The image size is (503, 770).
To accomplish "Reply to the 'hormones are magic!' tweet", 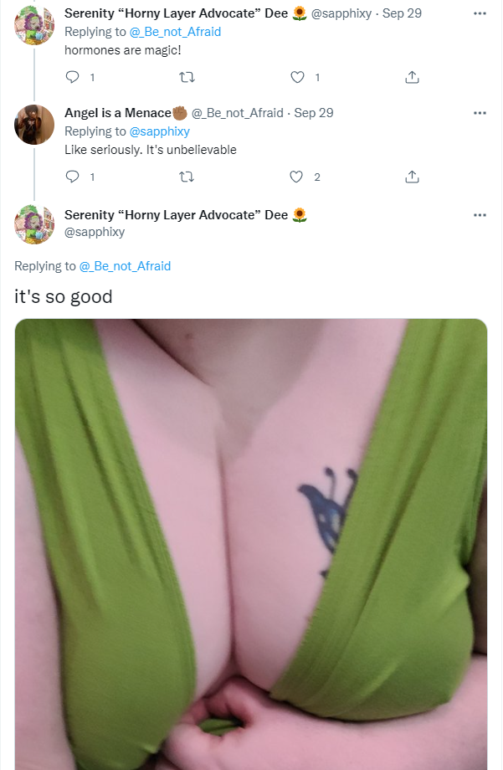I will point(73,77).
